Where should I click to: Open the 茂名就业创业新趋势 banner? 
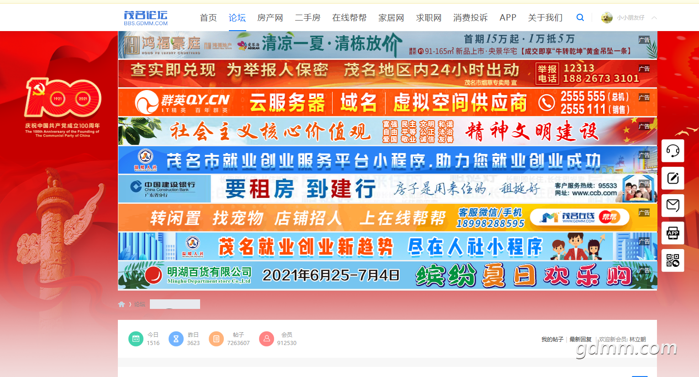pyautogui.click(x=387, y=246)
